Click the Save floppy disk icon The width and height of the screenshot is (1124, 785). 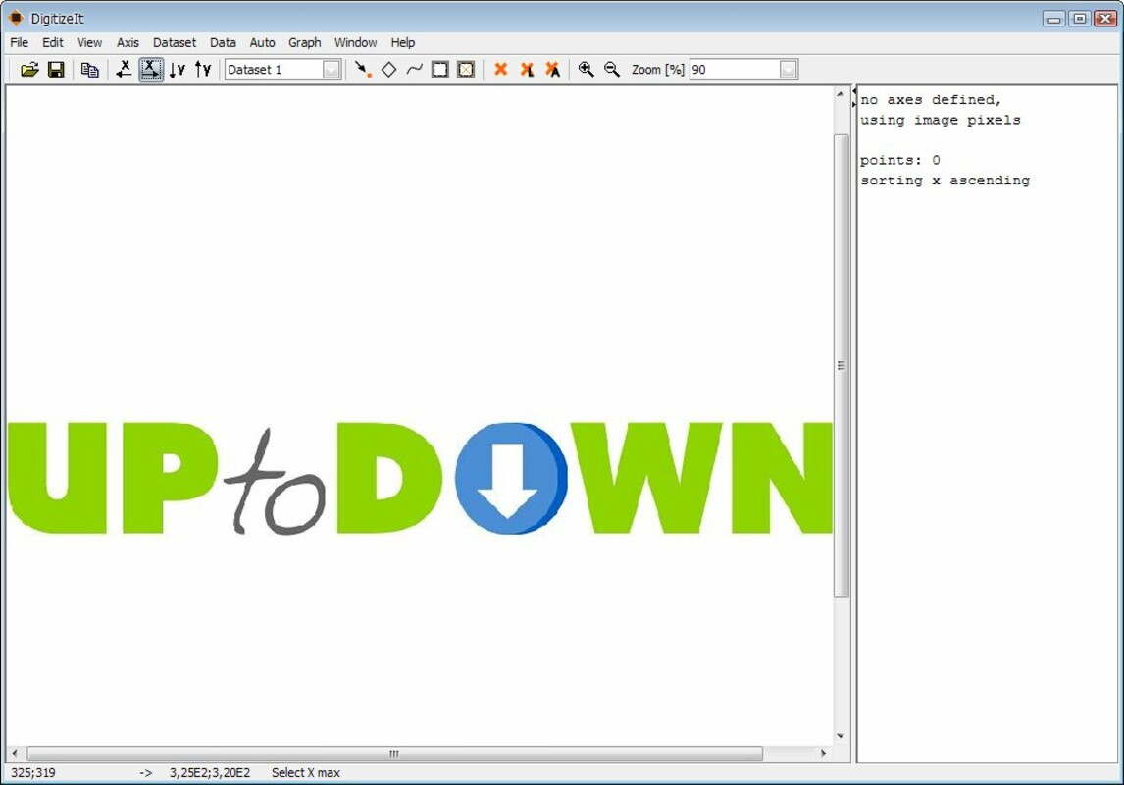pyautogui.click(x=56, y=70)
